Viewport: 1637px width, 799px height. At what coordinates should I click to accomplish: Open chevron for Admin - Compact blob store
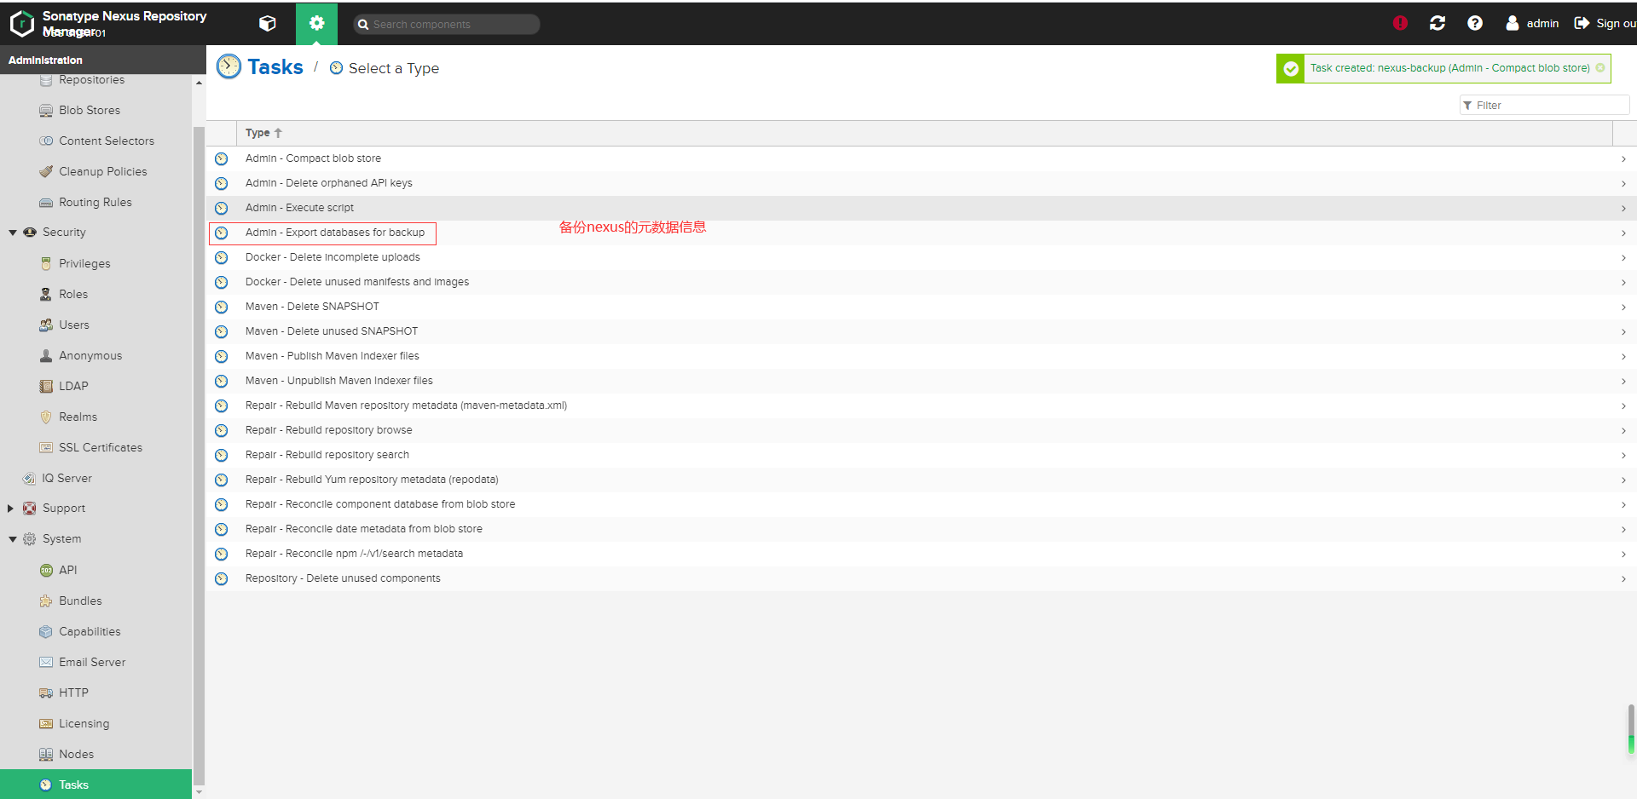(x=1623, y=159)
